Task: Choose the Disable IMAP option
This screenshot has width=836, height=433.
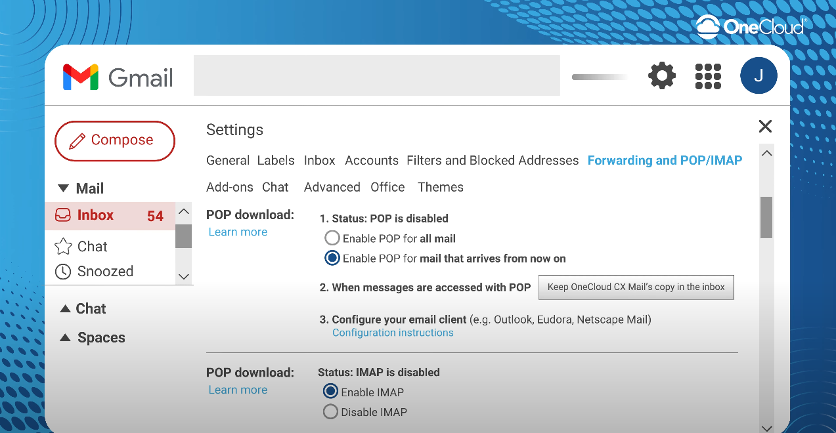Action: (330, 412)
